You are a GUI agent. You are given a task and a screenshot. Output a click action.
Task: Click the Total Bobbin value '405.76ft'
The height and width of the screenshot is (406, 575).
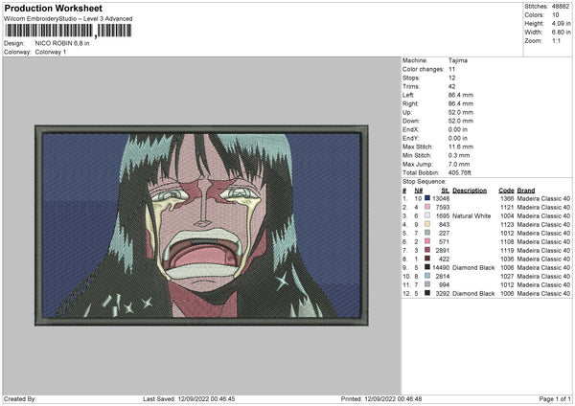point(460,172)
